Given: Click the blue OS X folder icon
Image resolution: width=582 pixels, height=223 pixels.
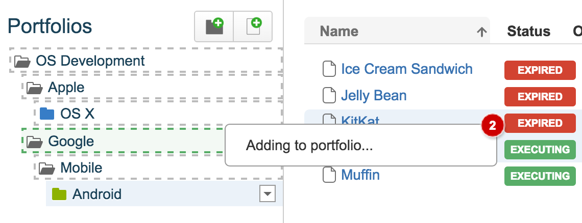Looking at the screenshot, I should pos(47,114).
